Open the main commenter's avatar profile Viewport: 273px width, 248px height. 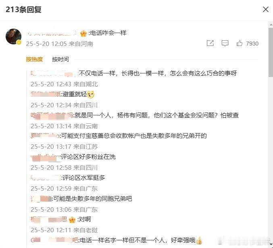pyautogui.click(x=14, y=37)
